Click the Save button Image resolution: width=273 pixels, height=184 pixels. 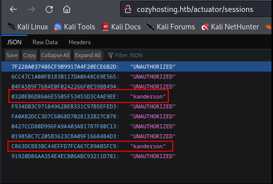[12, 55]
